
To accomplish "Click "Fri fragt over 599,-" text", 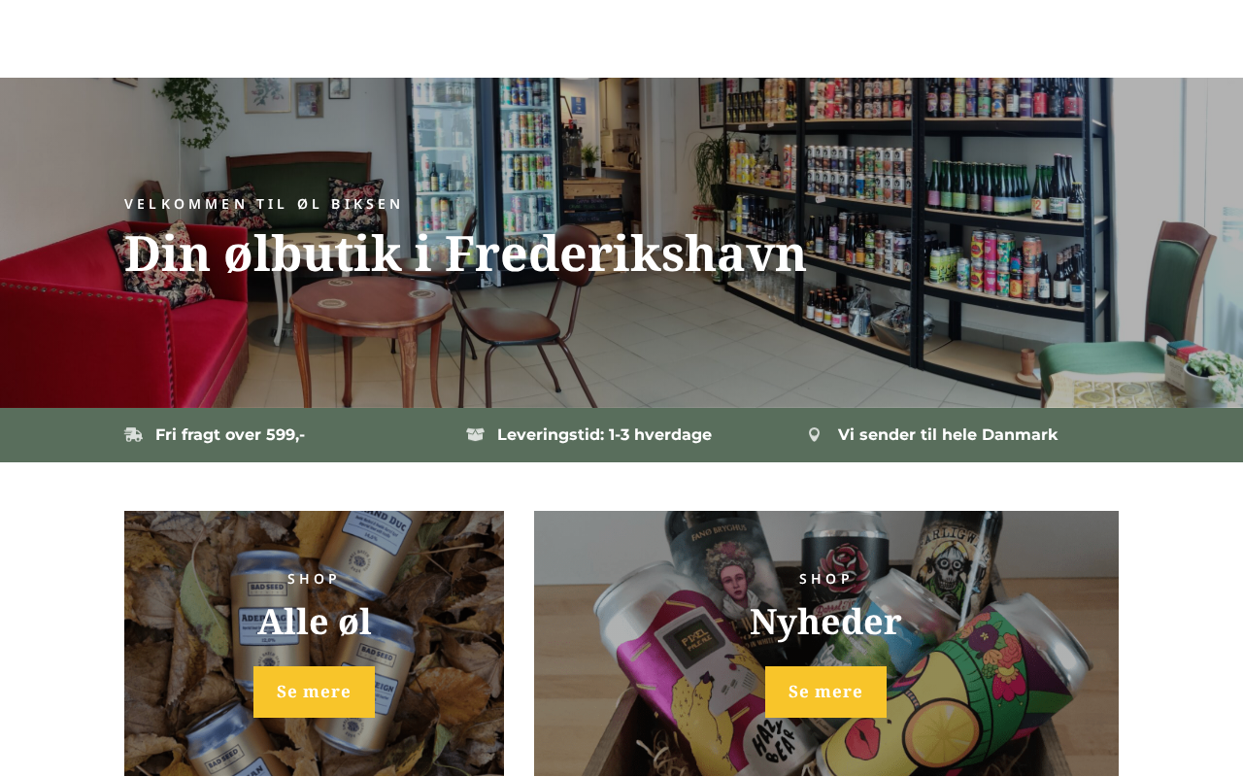I will click(230, 435).
